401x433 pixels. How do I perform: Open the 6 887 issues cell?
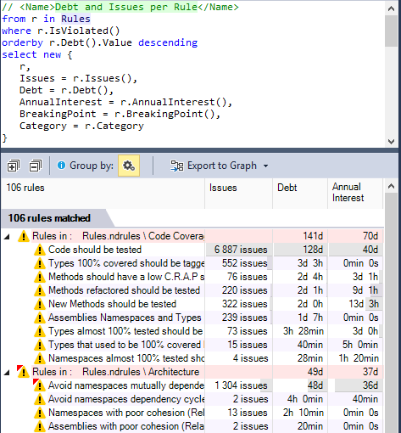pos(239,250)
